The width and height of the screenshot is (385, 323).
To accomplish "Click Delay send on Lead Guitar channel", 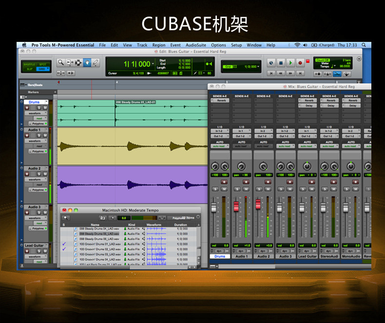I will tap(308, 106).
